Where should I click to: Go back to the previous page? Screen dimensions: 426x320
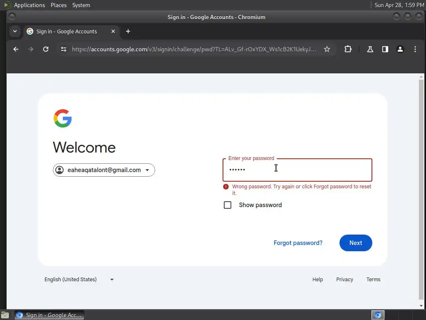[16, 49]
